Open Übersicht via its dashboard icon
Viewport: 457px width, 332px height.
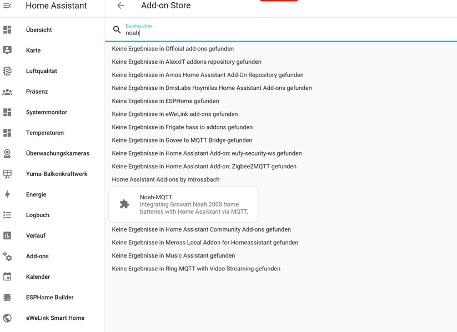tap(7, 30)
